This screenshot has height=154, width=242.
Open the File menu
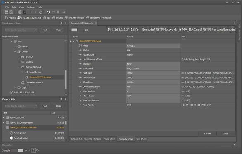click(x=7, y=7)
